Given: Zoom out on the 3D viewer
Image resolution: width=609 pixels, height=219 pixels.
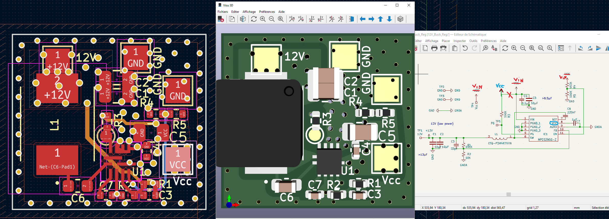Looking at the screenshot, I should pyautogui.click(x=272, y=19).
